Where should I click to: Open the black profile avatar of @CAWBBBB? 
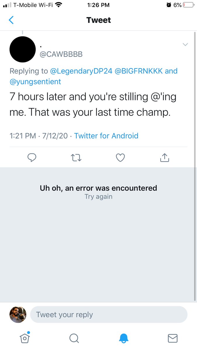point(22,49)
